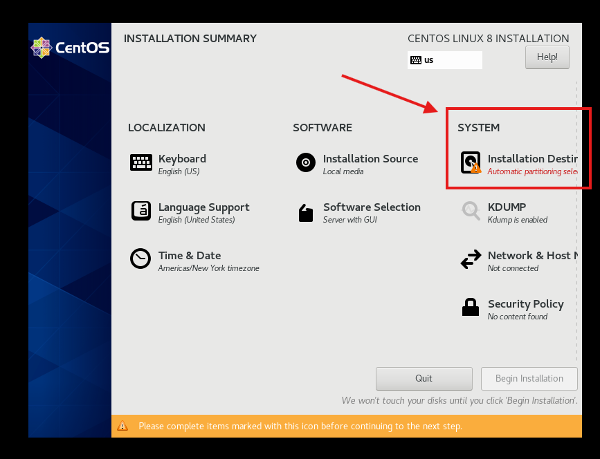The image size is (600, 459).
Task: Click 'English (United States)' language text
Action: (197, 220)
